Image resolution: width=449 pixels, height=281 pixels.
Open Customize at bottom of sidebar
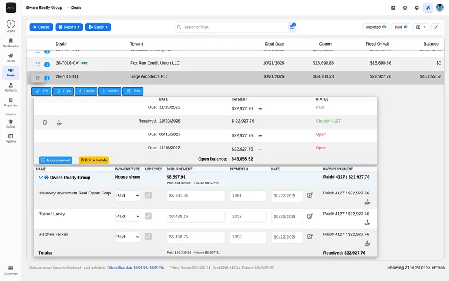coord(11,270)
